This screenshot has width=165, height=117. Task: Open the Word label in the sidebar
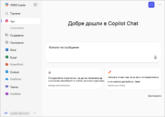pyautogui.click(x=13, y=50)
